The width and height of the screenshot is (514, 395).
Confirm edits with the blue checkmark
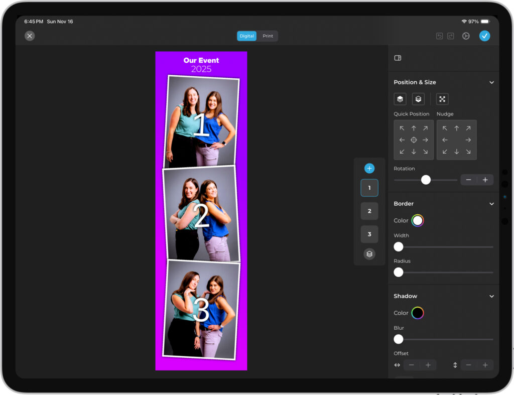click(x=484, y=36)
